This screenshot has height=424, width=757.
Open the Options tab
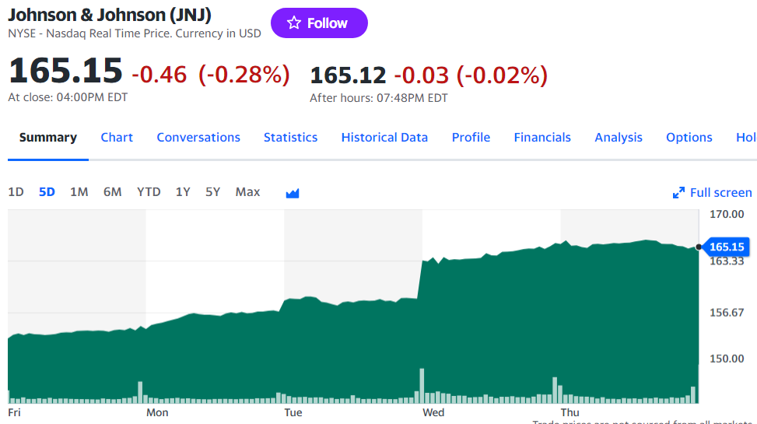click(x=689, y=138)
